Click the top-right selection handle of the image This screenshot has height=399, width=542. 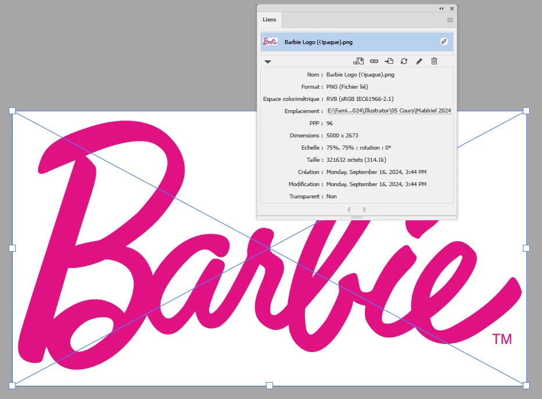526,111
